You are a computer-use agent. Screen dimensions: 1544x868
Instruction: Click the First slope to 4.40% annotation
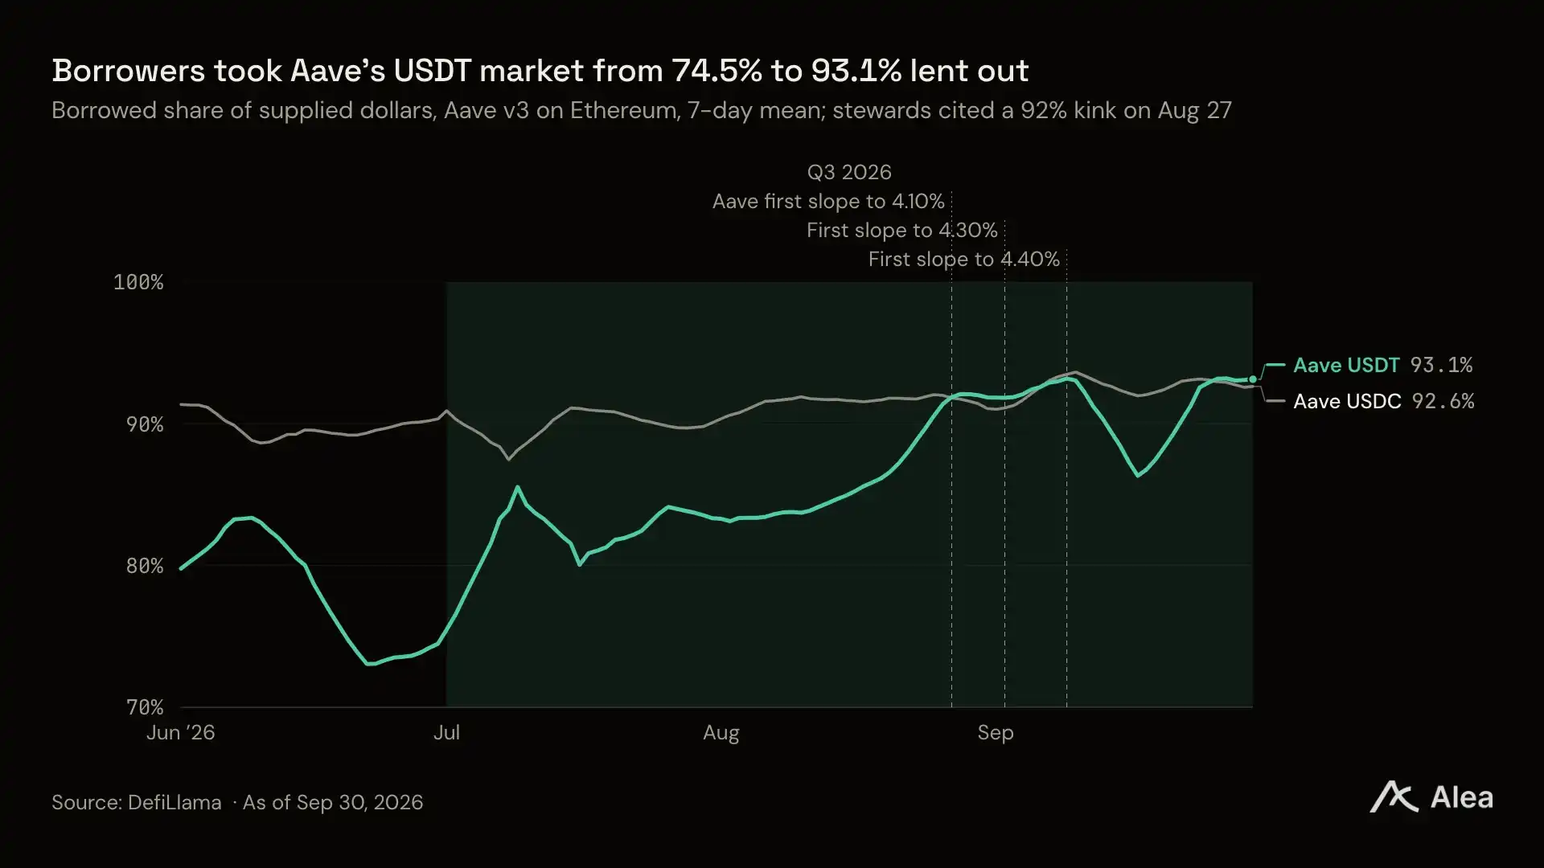click(x=963, y=259)
